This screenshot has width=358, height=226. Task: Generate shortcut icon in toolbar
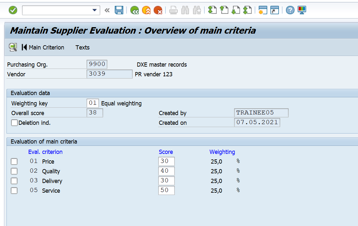(274, 10)
